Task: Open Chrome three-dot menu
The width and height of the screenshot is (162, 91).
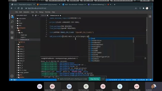Action: 150,8
